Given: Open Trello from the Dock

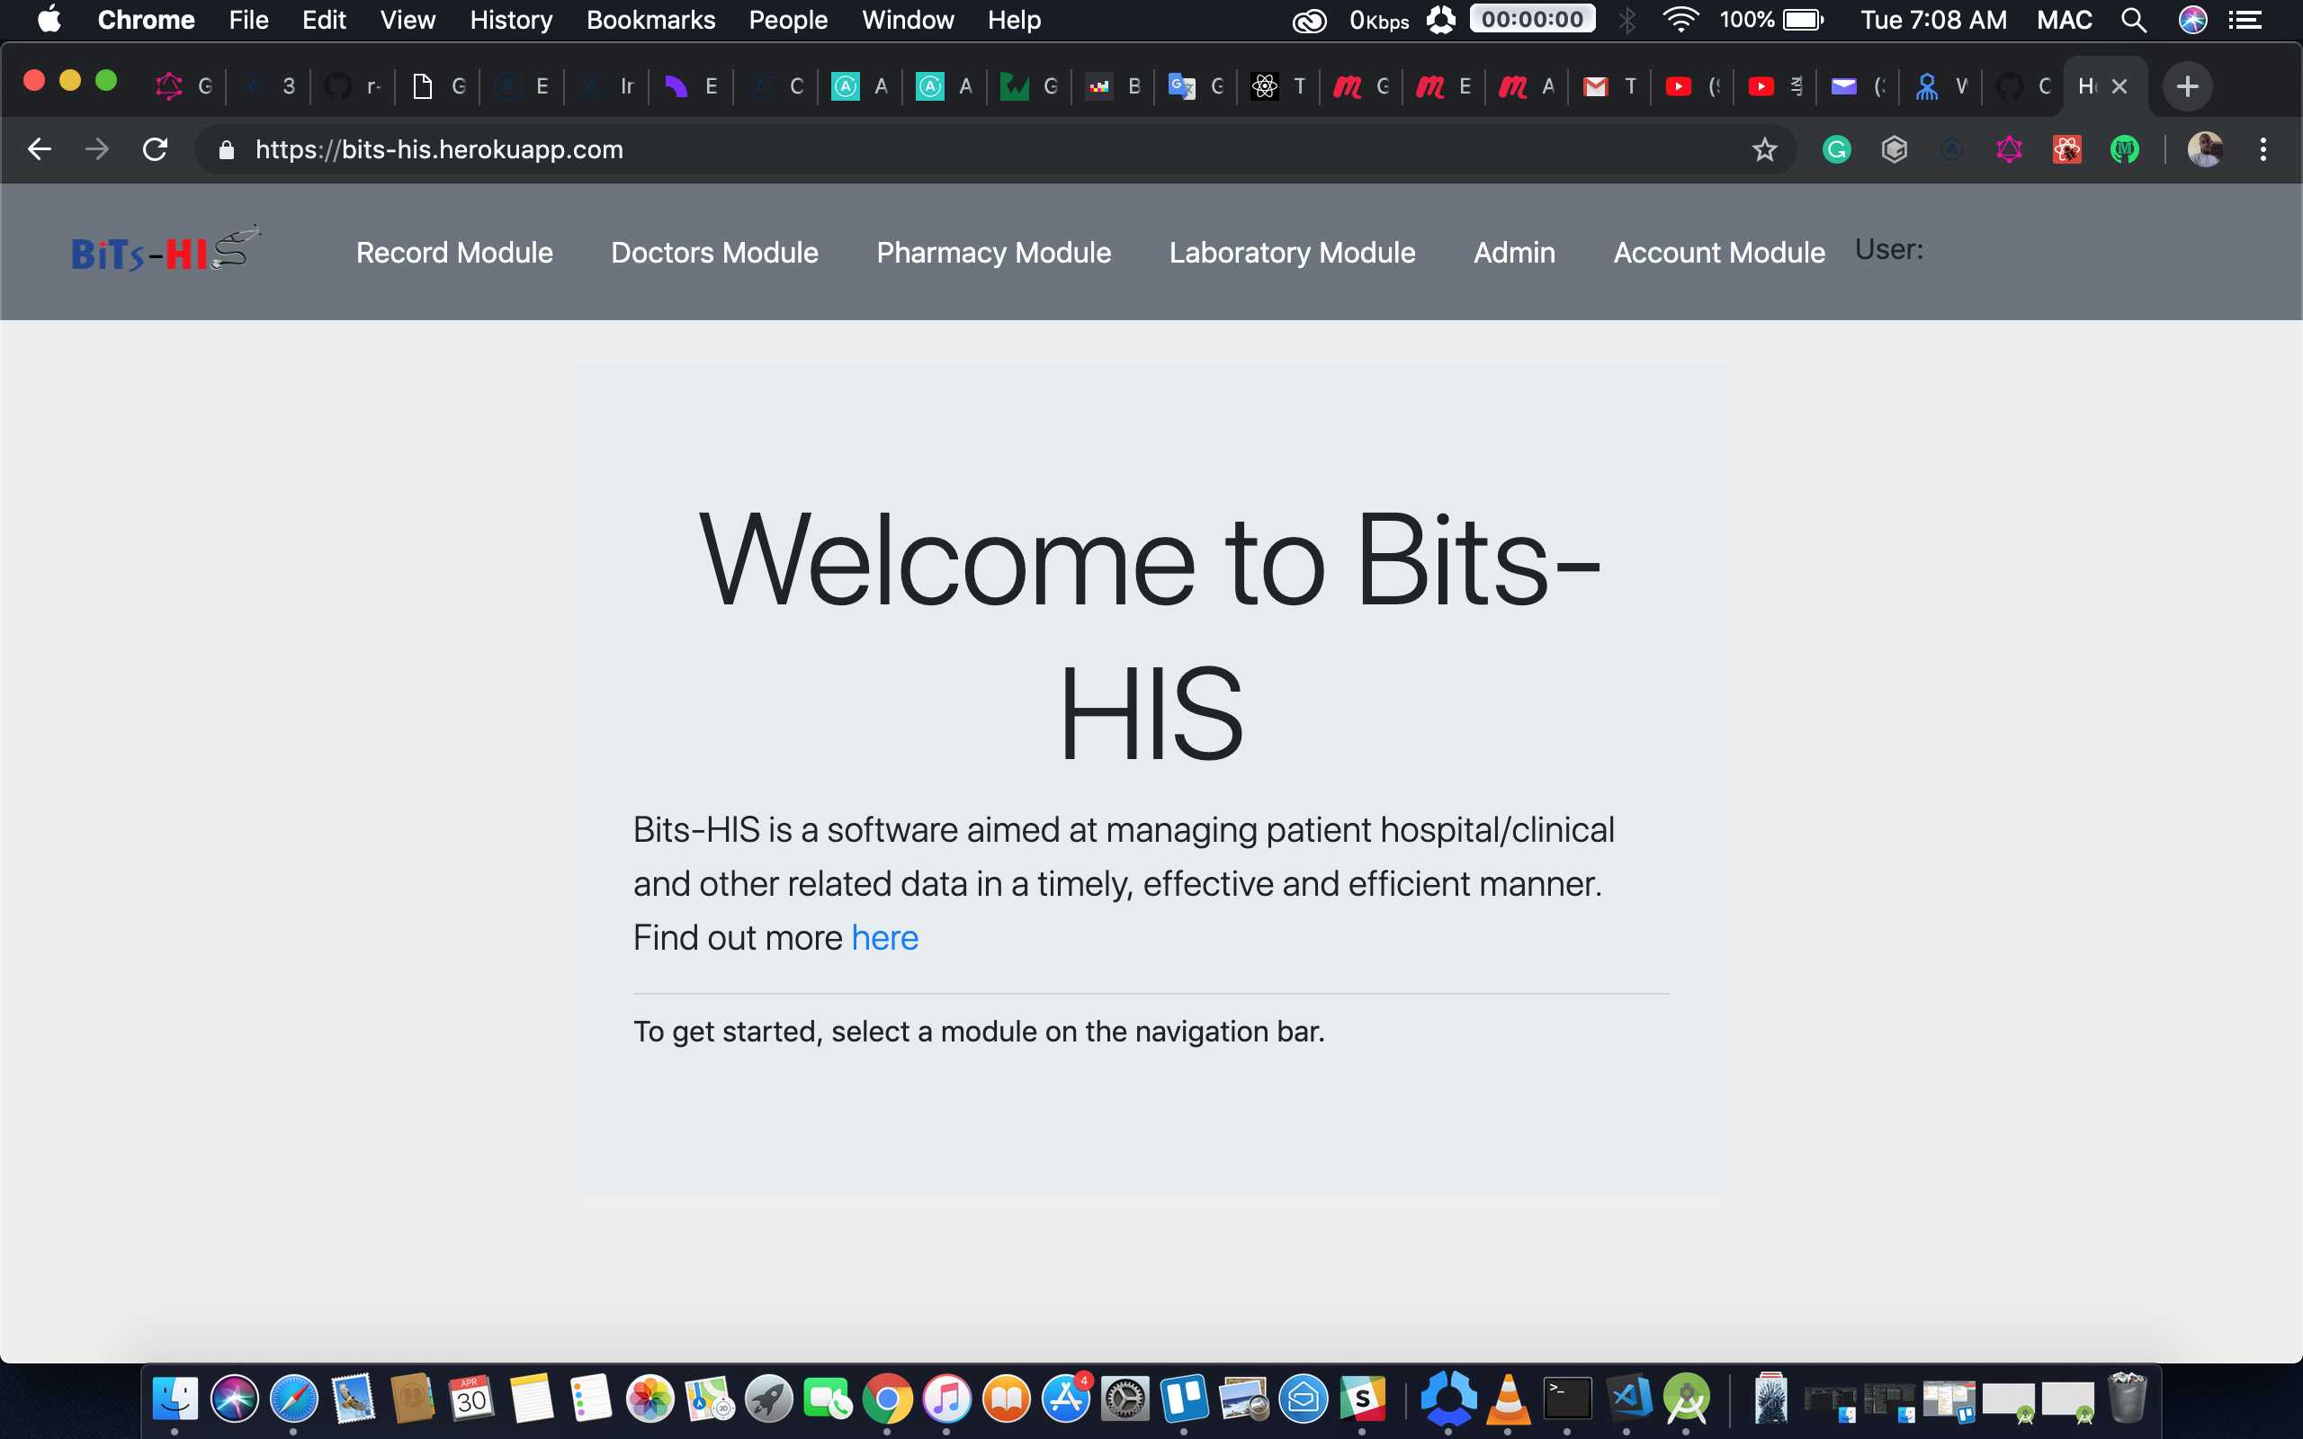Looking at the screenshot, I should pyautogui.click(x=1184, y=1399).
